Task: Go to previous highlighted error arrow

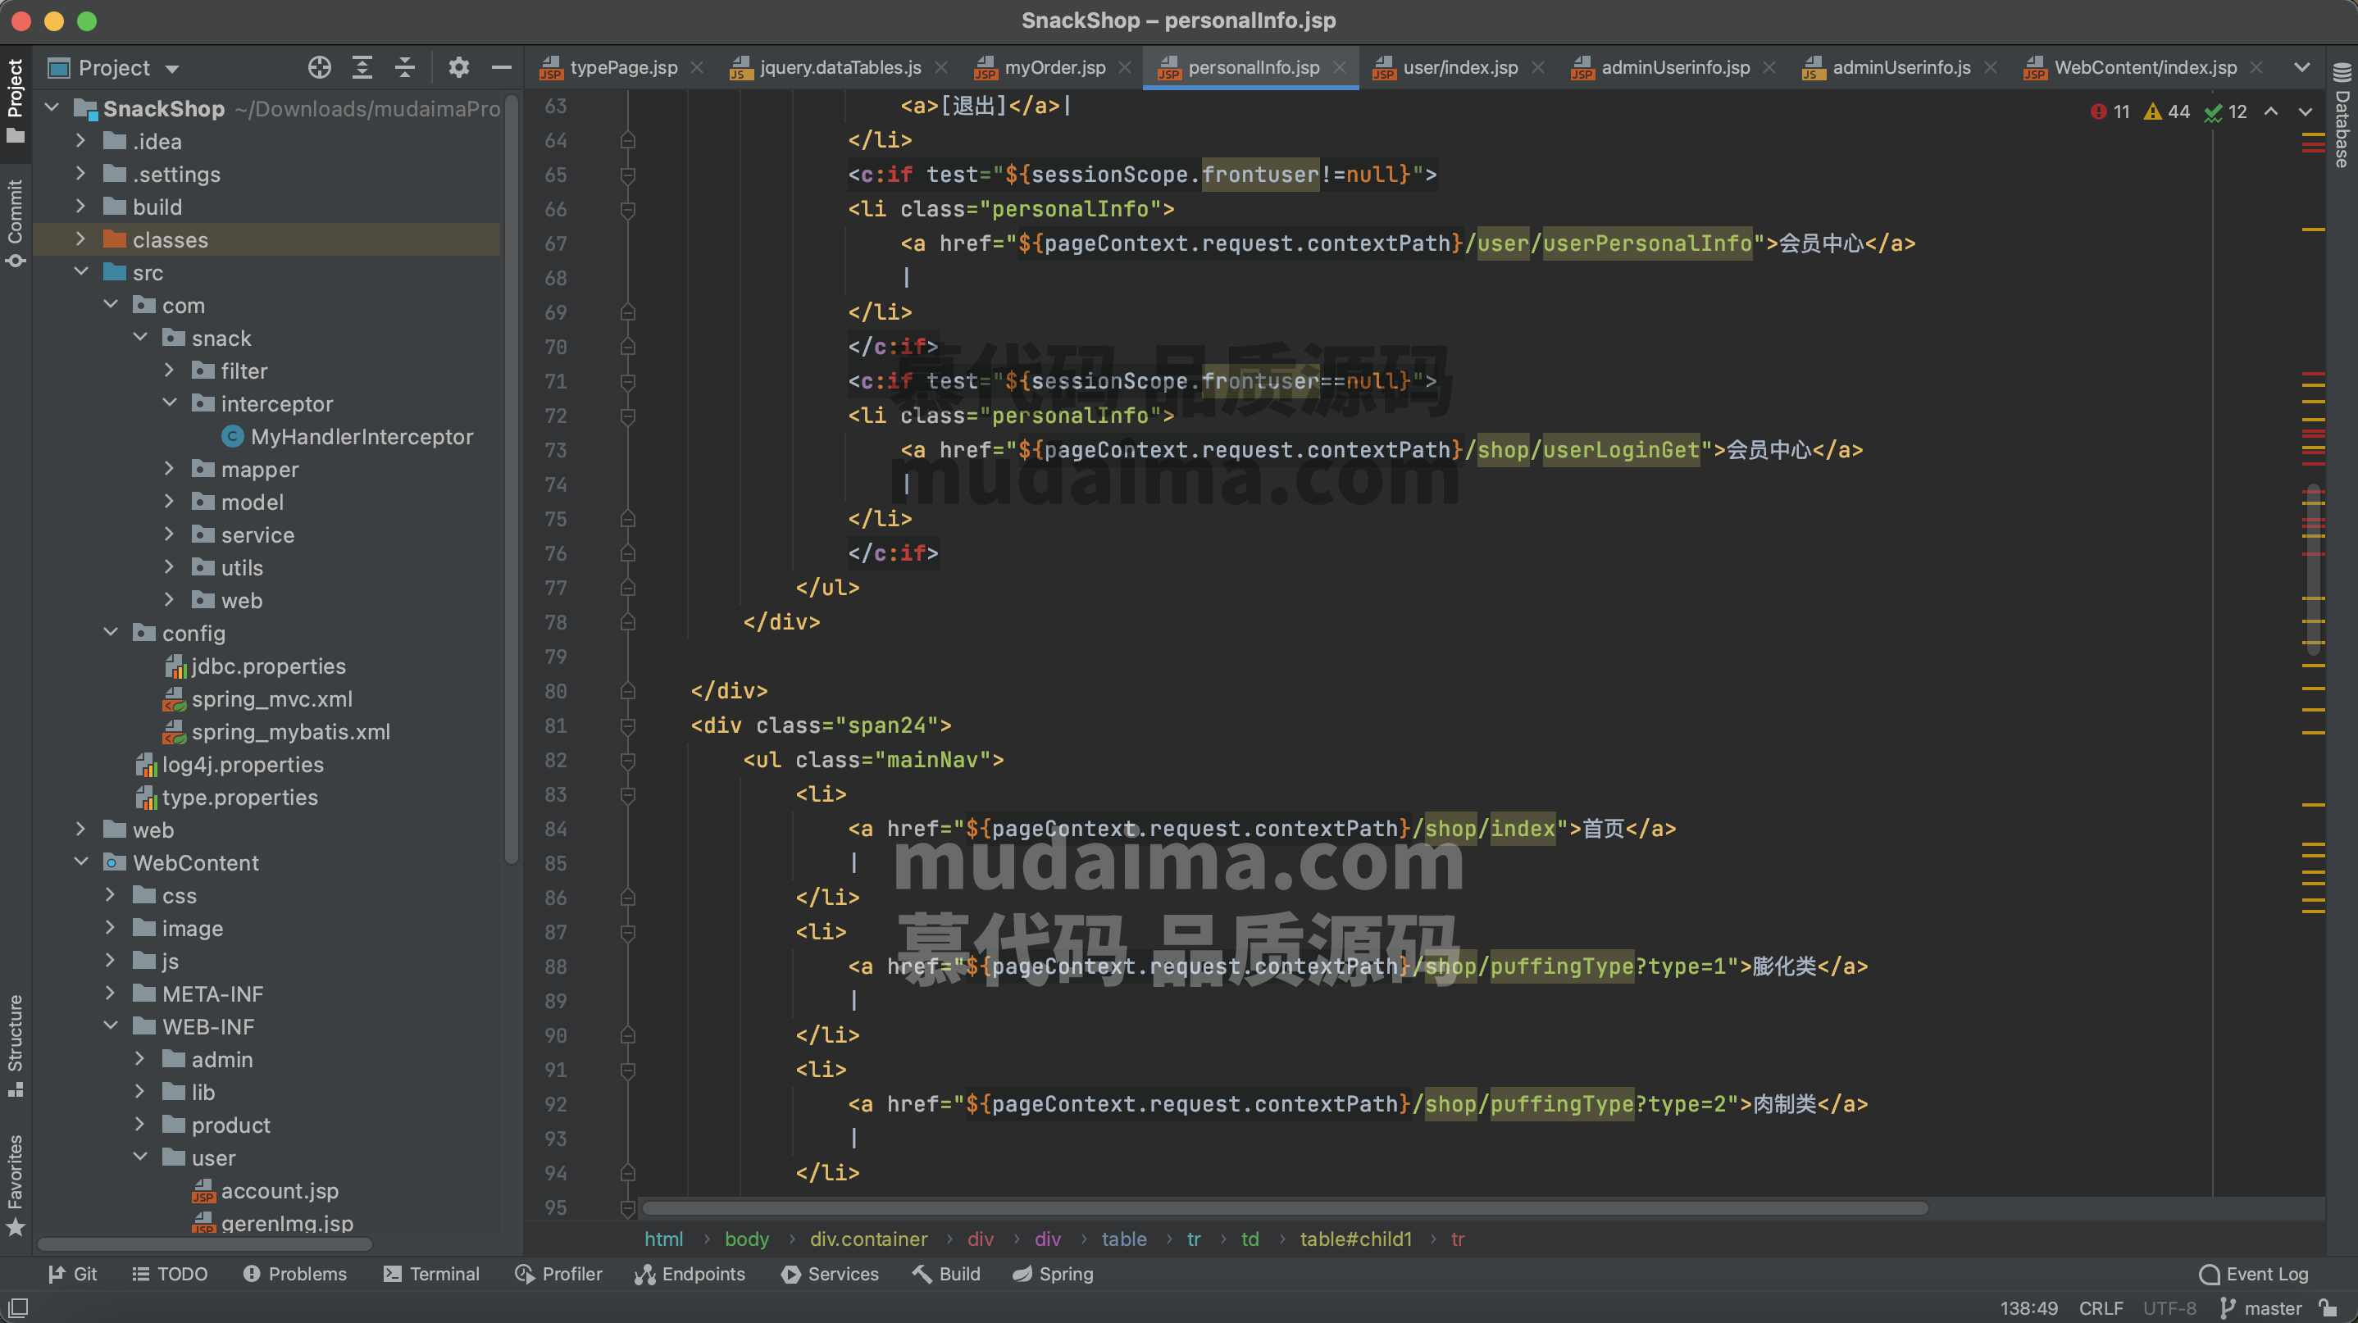Action: [x=2271, y=111]
